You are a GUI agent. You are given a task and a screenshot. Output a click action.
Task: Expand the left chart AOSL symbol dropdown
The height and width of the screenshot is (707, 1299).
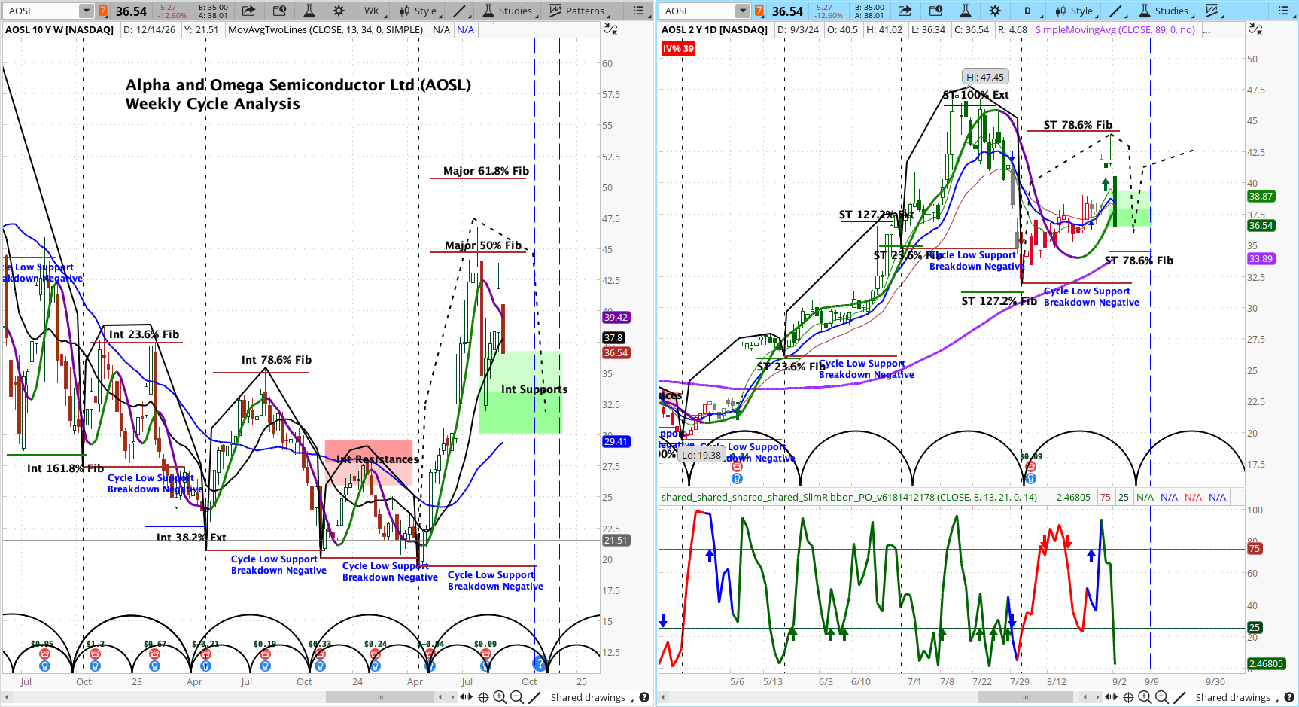point(86,11)
